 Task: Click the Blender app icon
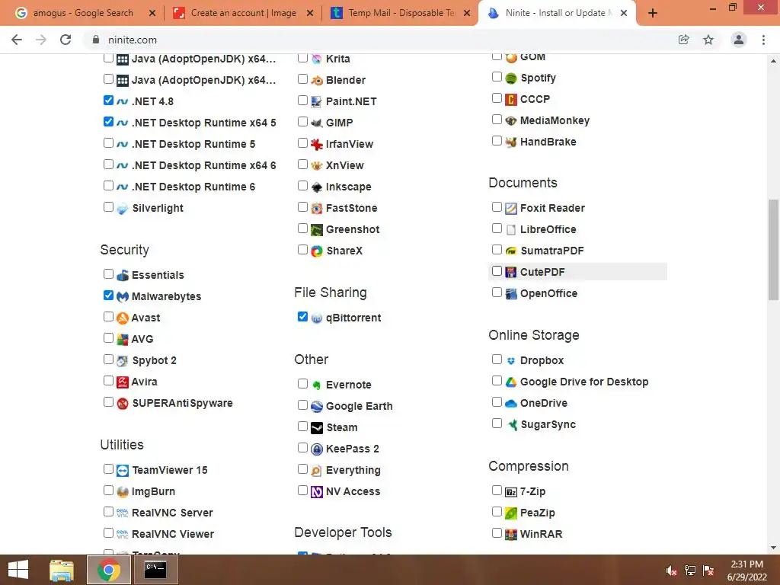tap(317, 81)
